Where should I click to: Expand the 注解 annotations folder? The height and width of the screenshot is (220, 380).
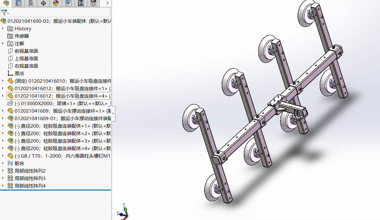[3, 43]
